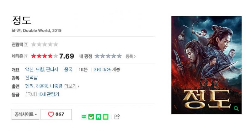Click the green square memo share icon
This screenshot has height=131, width=251.
(x=105, y=117)
